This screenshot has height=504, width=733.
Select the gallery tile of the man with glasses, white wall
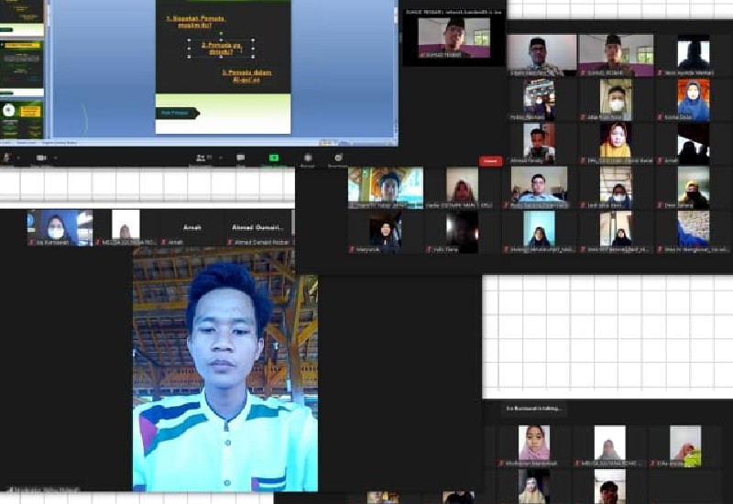coord(542,55)
